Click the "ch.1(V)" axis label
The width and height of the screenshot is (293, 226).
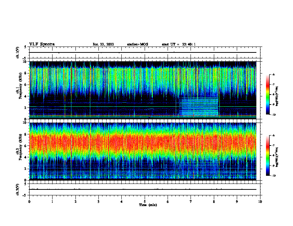pos(18,52)
